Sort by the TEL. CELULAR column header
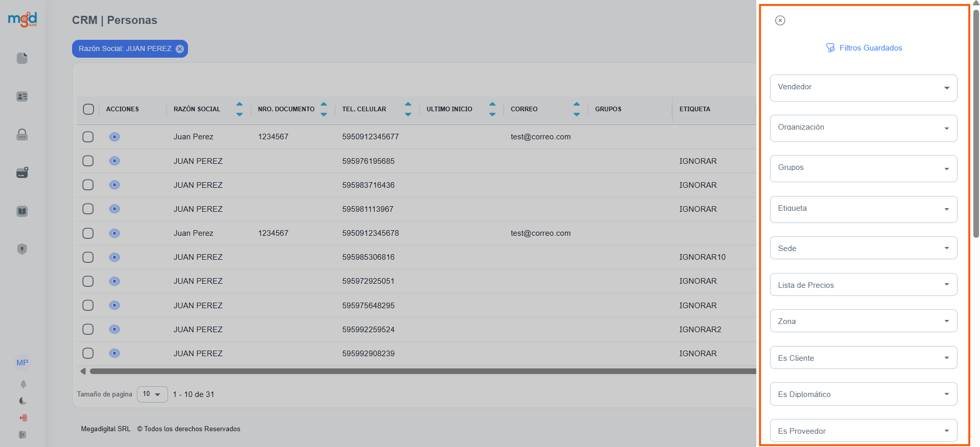 coord(364,109)
